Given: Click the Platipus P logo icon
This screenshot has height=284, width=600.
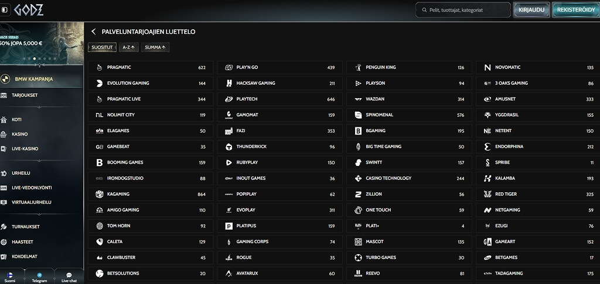Looking at the screenshot, I should coord(229,226).
